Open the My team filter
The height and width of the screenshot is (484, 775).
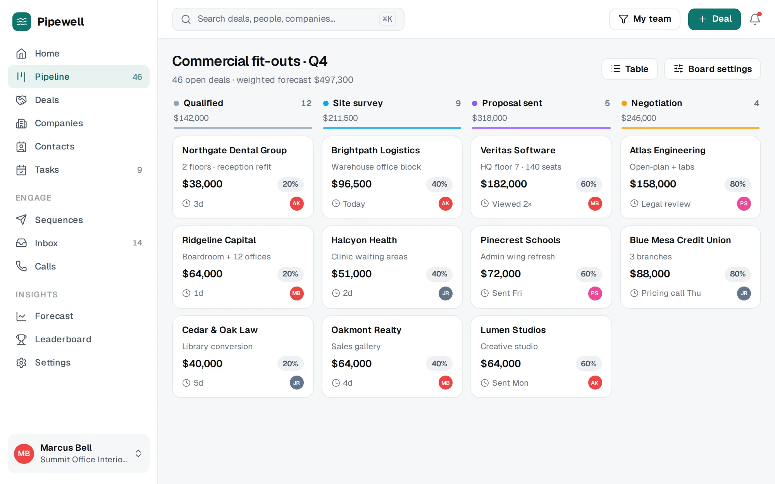[x=644, y=19]
